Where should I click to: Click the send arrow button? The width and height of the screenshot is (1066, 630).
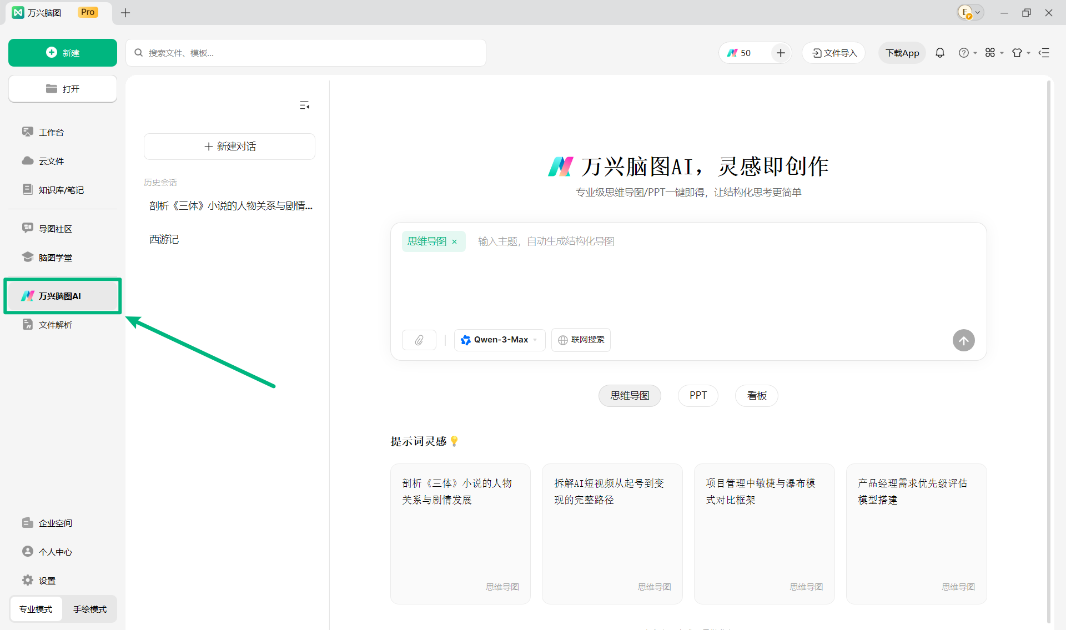click(964, 340)
